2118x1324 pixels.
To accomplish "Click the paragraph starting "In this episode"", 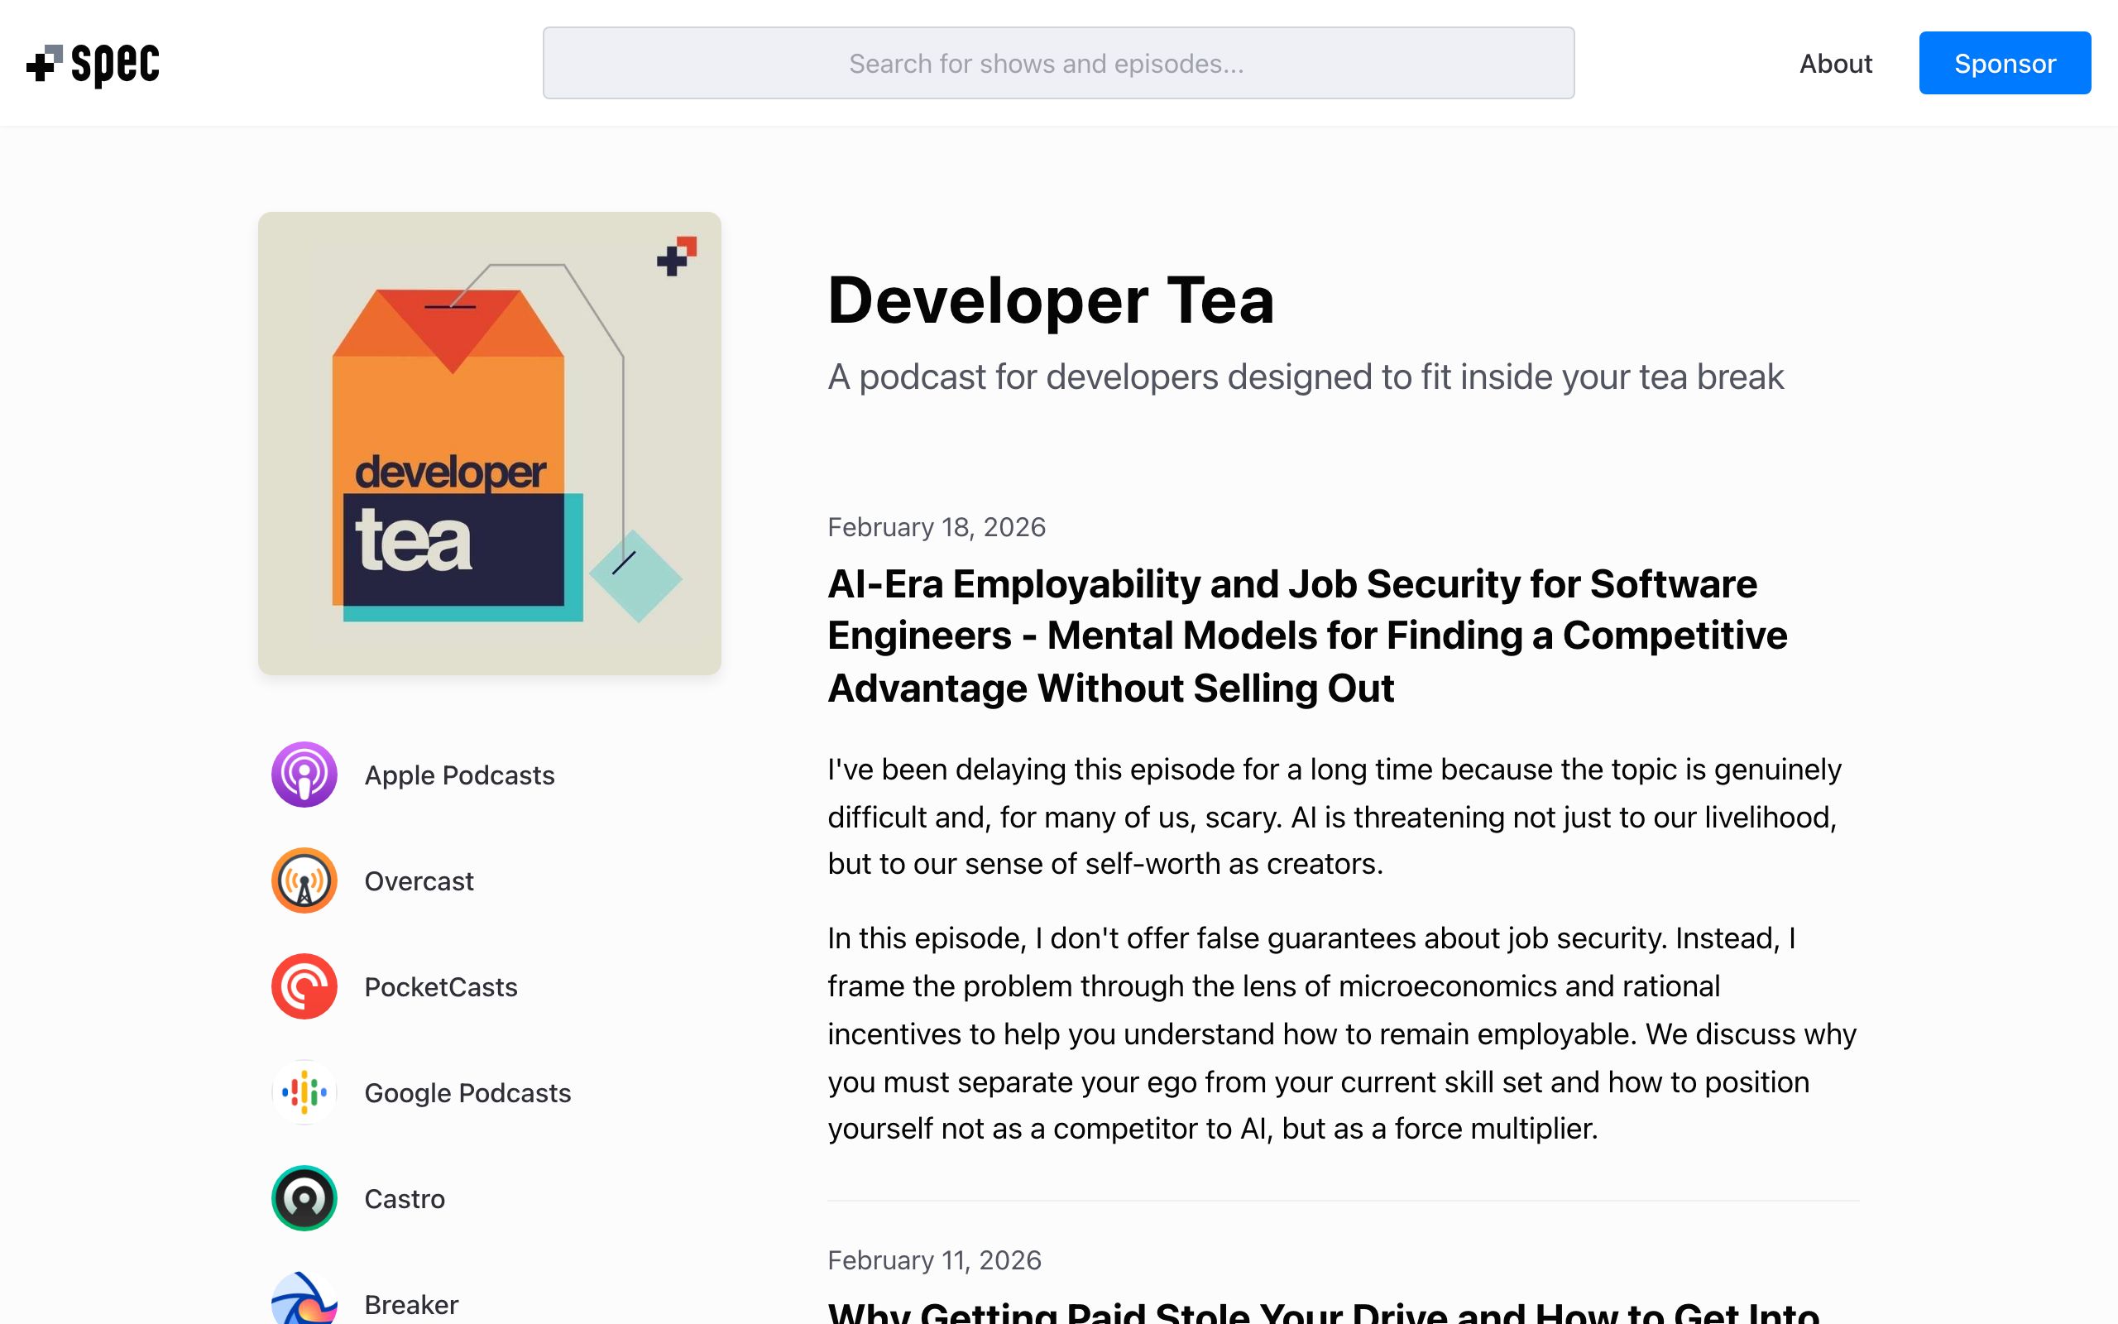I will 1342,1034.
